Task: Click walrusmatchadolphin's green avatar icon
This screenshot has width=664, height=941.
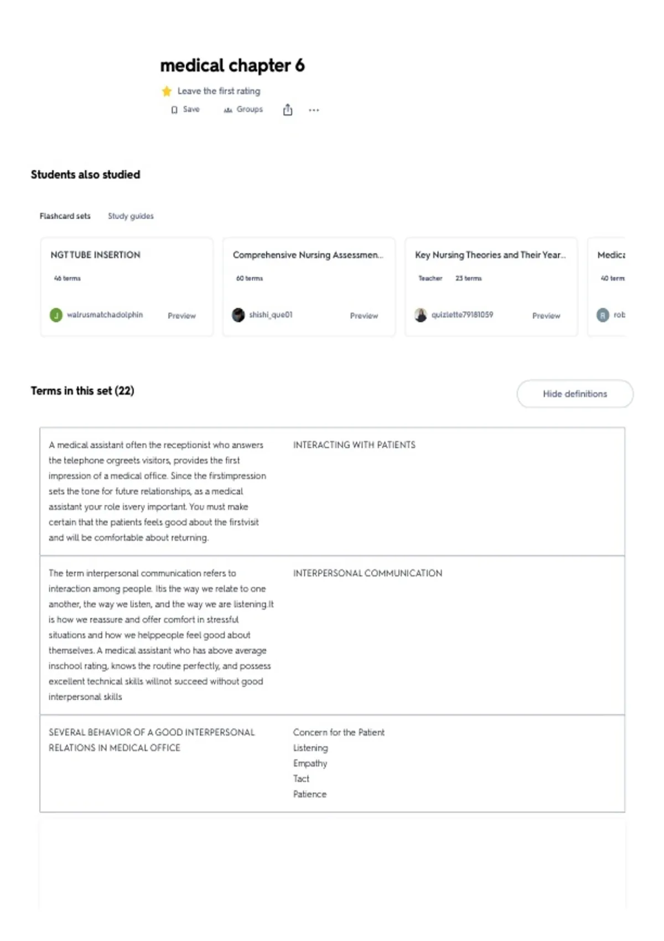Action: [x=56, y=315]
